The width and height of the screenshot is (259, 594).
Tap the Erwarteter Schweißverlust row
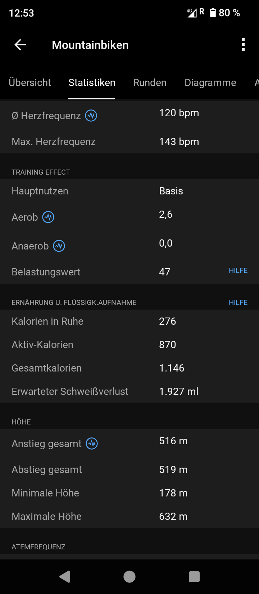129,392
